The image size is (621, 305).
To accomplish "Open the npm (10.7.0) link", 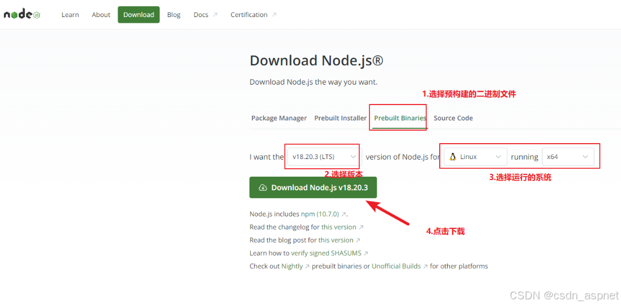I will point(320,214).
